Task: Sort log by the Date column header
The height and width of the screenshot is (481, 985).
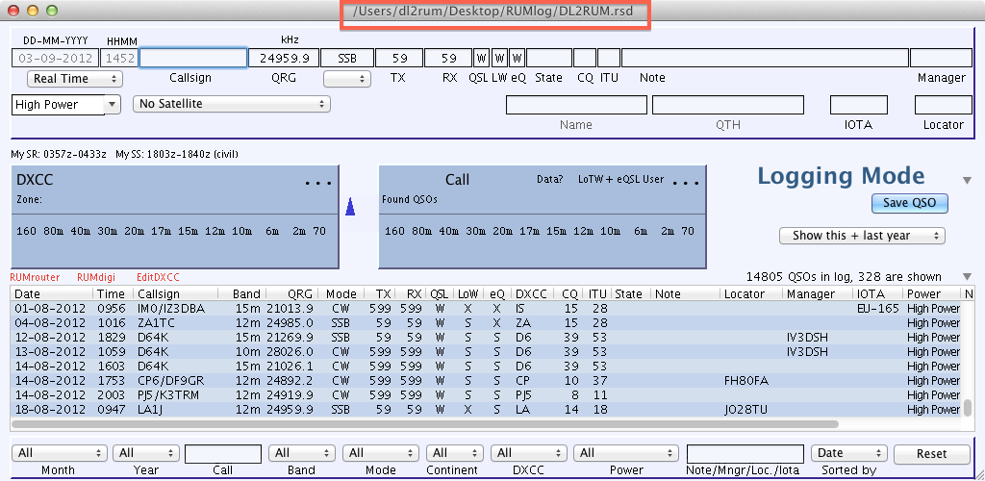Action: [x=52, y=293]
